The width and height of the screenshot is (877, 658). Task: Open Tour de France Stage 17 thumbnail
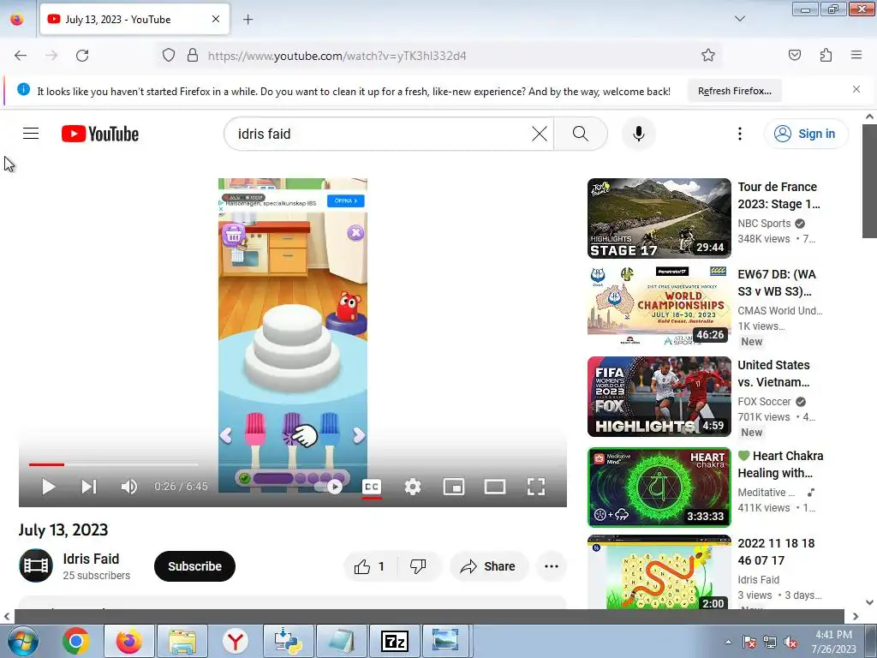659,218
